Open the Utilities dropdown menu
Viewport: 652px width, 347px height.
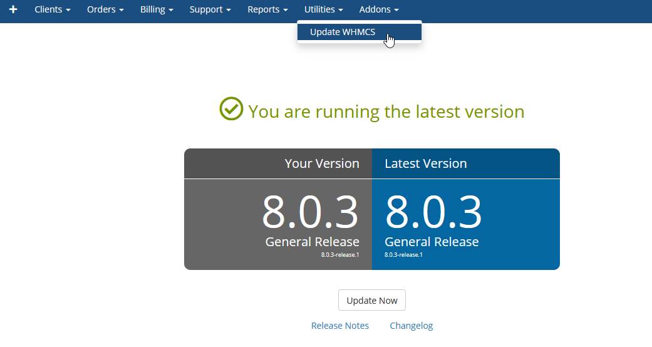point(324,9)
